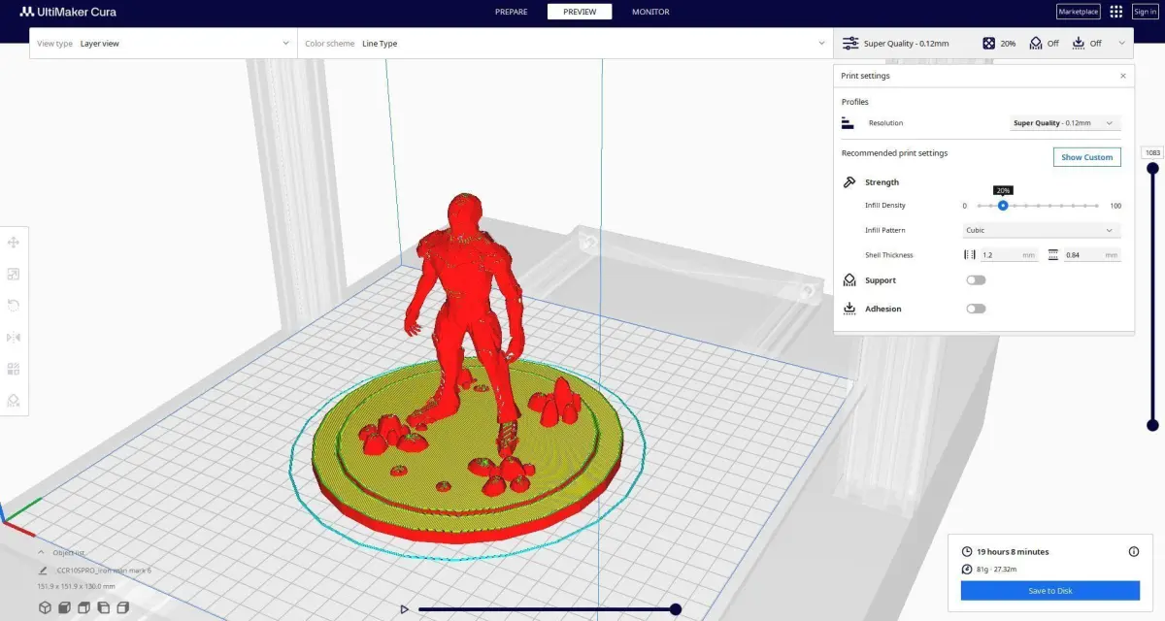The height and width of the screenshot is (621, 1165).
Task: Switch to 3D view camera icon
Action: [x=45, y=607]
